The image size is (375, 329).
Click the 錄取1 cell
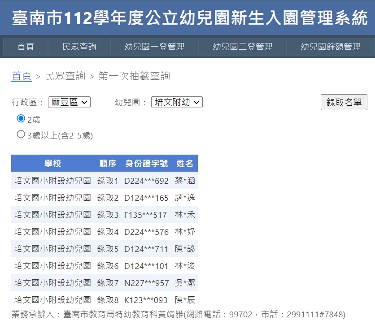(x=108, y=181)
